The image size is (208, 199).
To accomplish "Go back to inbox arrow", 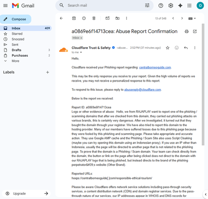I will pos(61,18).
